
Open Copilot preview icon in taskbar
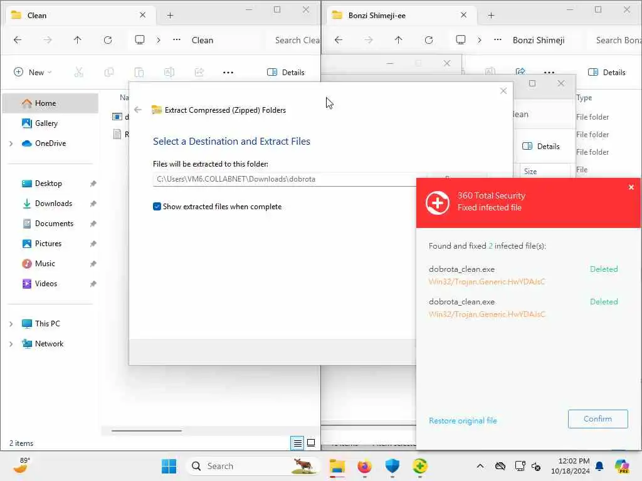click(623, 466)
